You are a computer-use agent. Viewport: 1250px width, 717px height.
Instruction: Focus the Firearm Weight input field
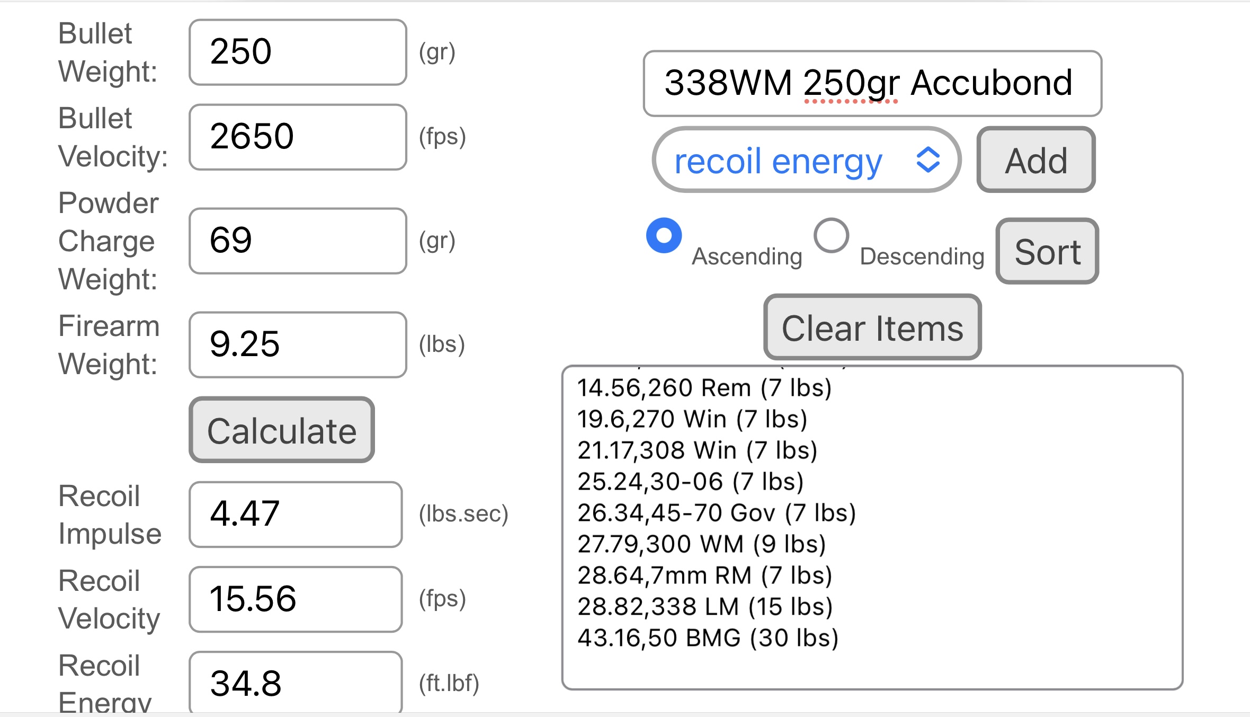298,344
